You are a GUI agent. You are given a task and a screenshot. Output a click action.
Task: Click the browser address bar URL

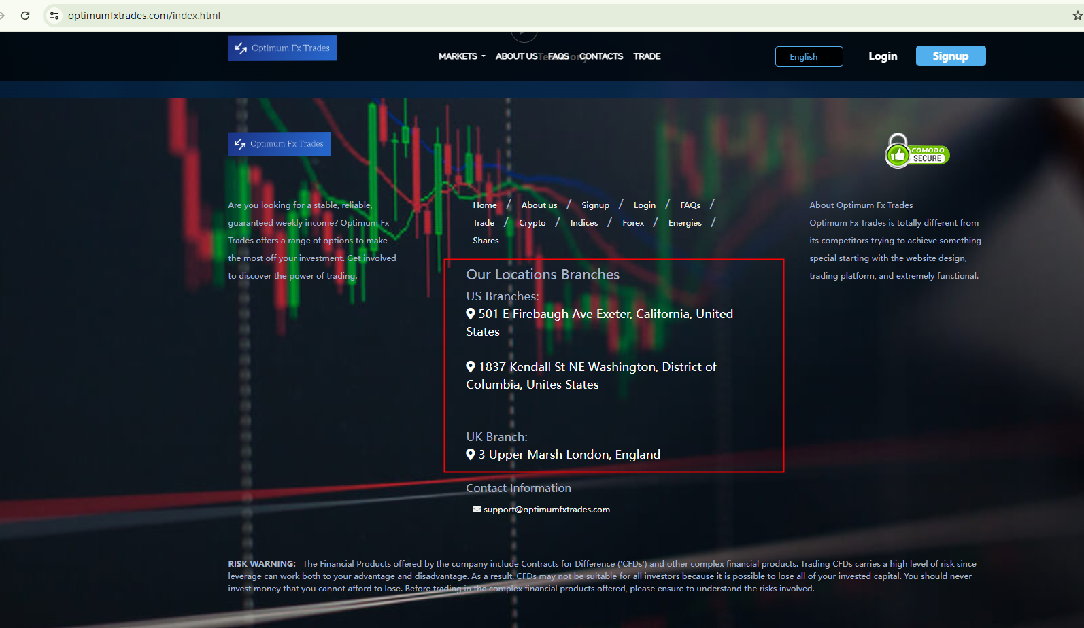click(144, 16)
